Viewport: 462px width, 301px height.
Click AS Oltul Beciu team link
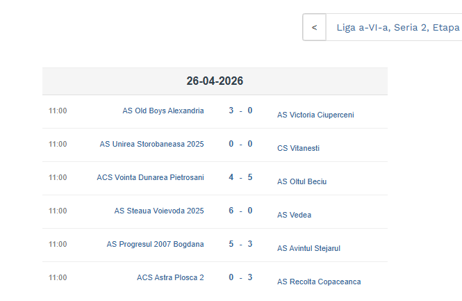[302, 181]
